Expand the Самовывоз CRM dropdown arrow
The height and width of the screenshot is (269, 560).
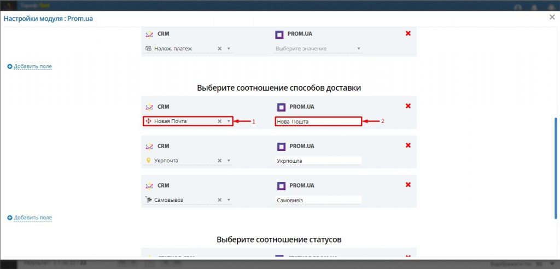click(x=229, y=200)
